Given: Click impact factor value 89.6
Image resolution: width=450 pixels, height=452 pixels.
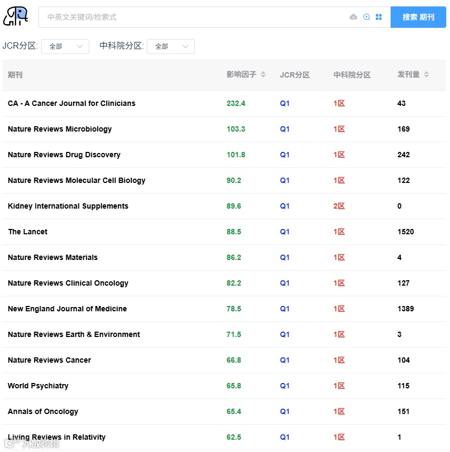Looking at the screenshot, I should [x=234, y=206].
